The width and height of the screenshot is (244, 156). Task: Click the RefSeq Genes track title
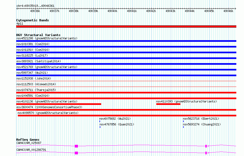(x=28, y=140)
